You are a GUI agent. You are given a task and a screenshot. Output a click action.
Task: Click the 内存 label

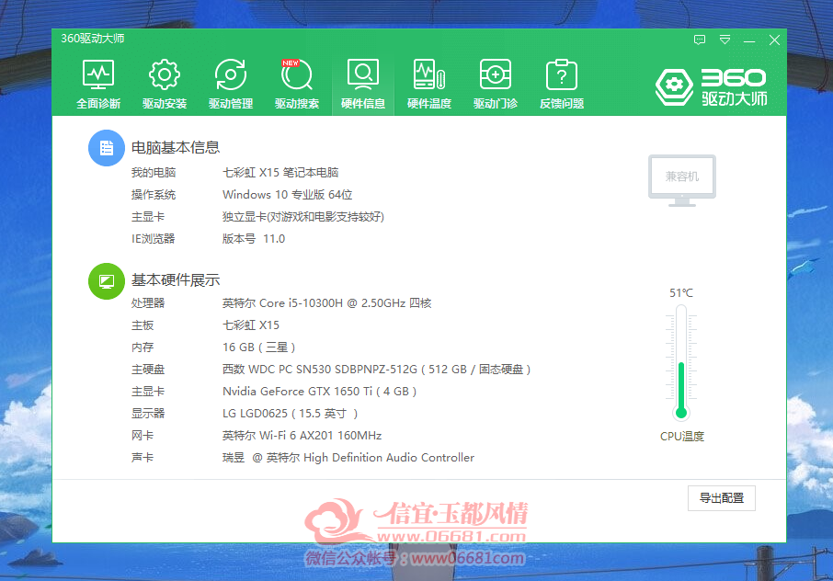tap(143, 347)
